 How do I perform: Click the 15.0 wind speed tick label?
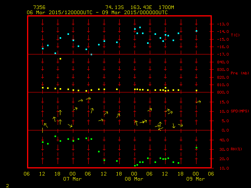click(221, 102)
